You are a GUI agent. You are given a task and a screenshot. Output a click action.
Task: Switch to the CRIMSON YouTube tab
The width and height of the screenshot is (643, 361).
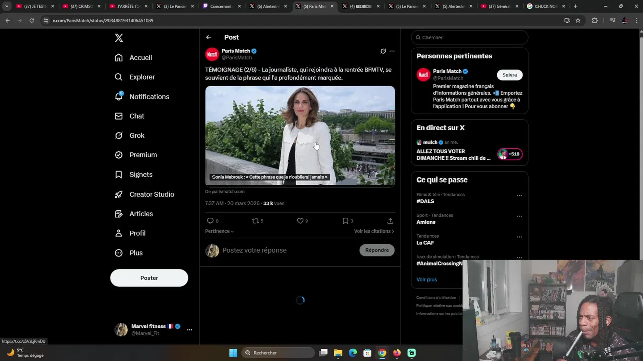pyautogui.click(x=80, y=6)
